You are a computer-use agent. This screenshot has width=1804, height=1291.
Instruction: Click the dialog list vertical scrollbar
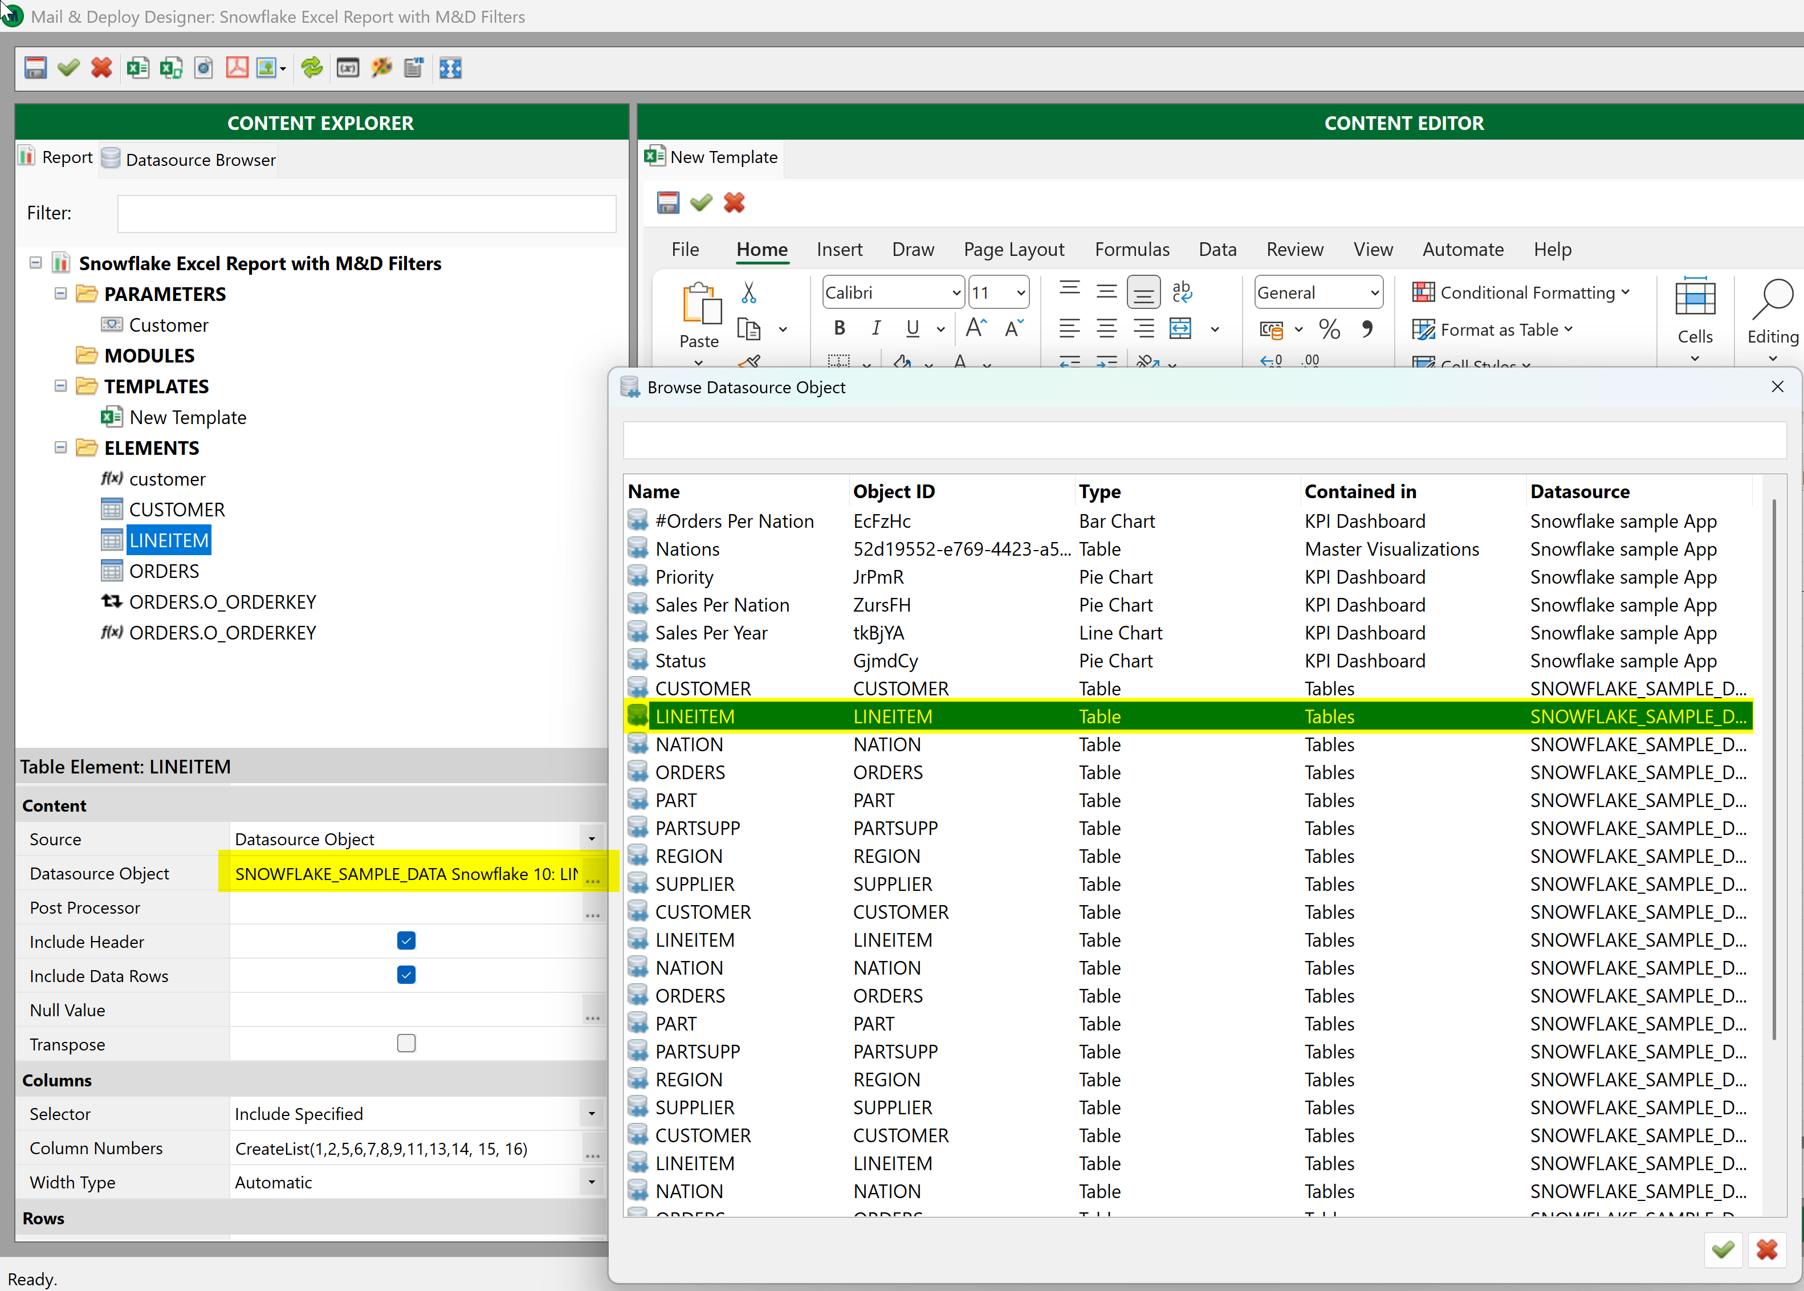click(x=1774, y=769)
